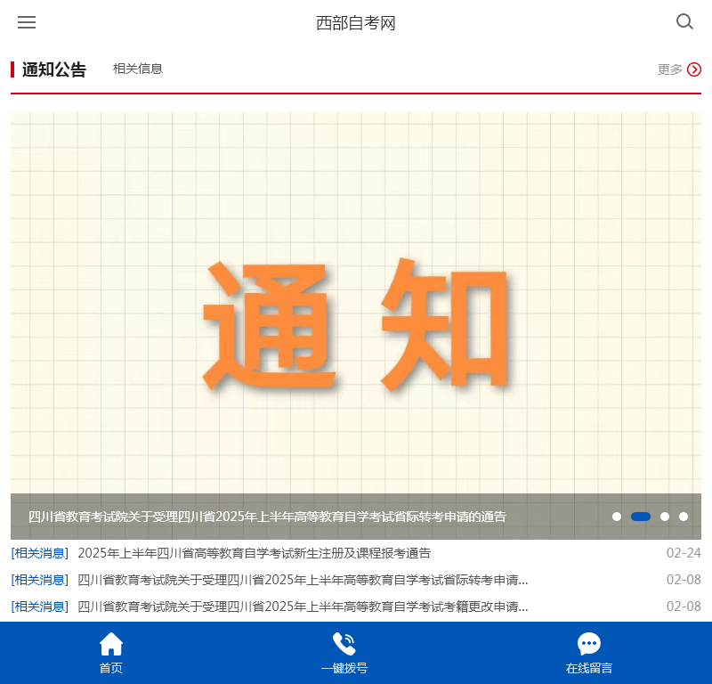Image resolution: width=712 pixels, height=684 pixels.
Task: Tap the home icon in bottom bar
Action: tap(111, 644)
